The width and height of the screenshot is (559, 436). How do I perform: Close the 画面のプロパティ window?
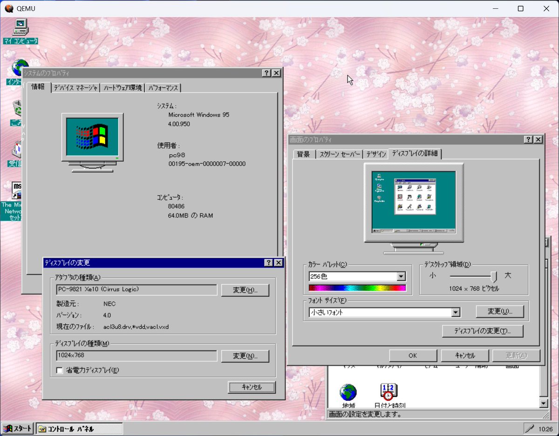click(x=539, y=140)
